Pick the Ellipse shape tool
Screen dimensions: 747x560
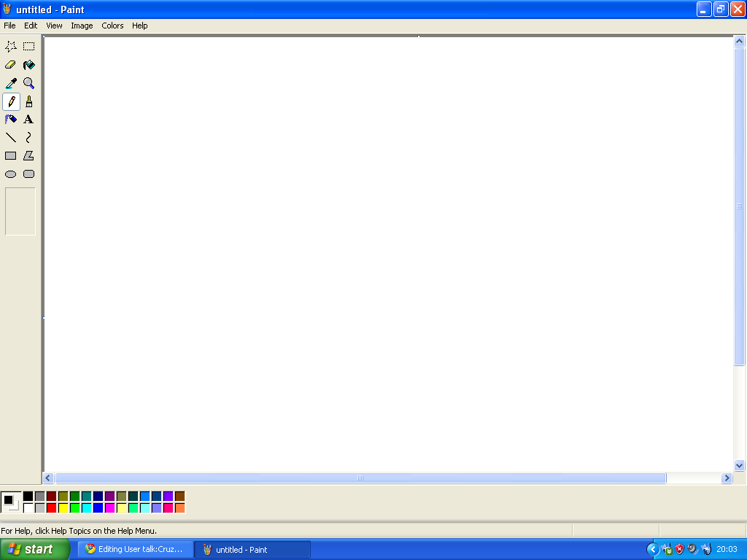point(11,174)
